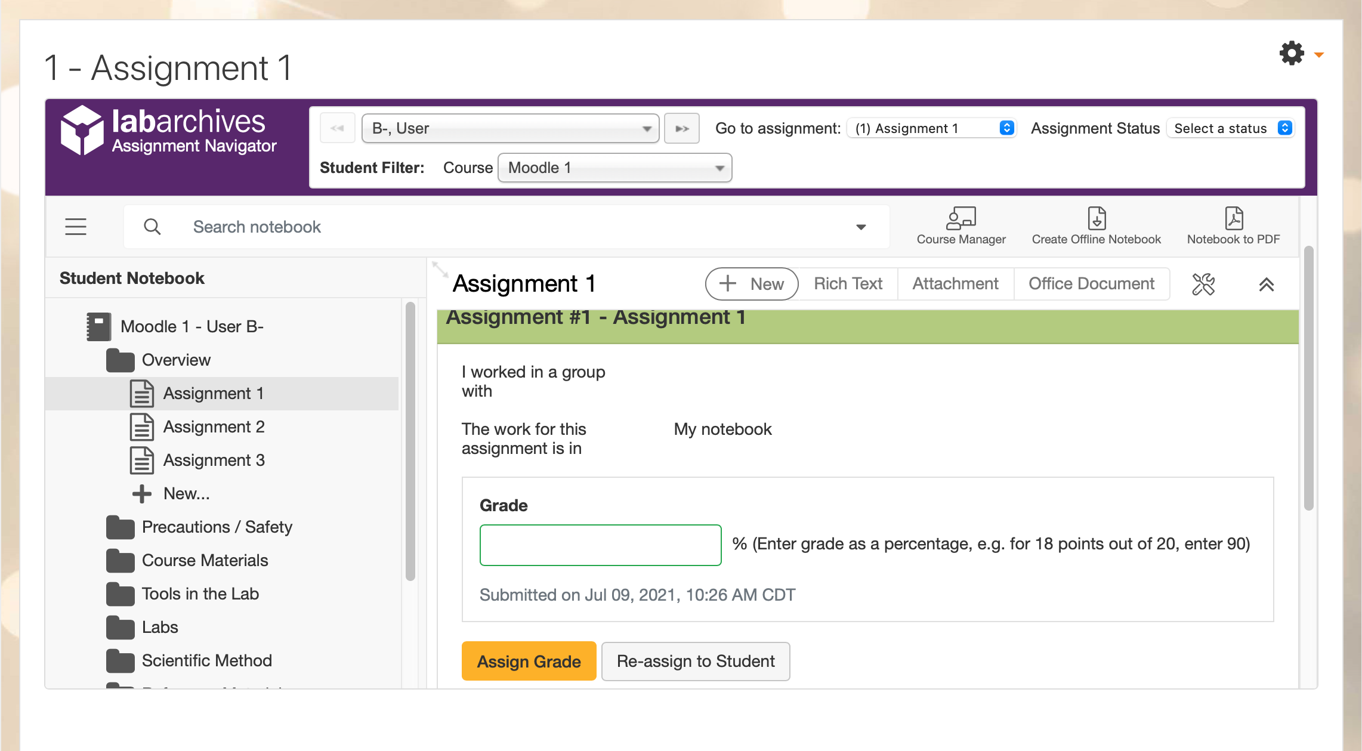Select the Attachment entry tab
The width and height of the screenshot is (1362, 751).
pos(955,284)
